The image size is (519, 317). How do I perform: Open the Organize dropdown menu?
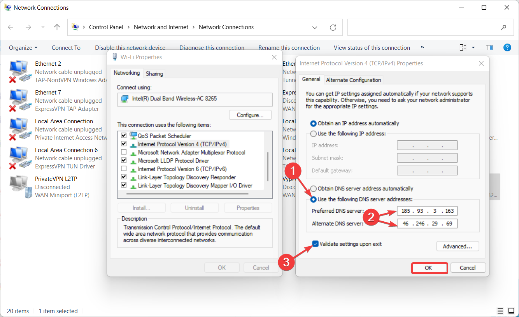23,48
